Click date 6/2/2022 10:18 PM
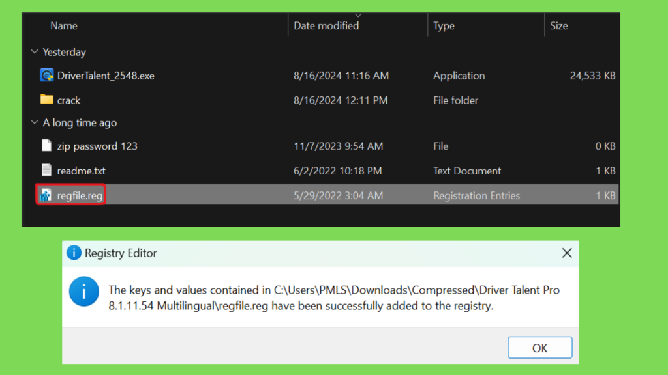This screenshot has height=375, width=668. (337, 171)
